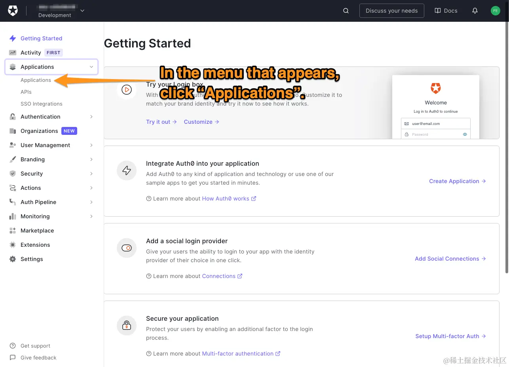This screenshot has width=509, height=367.
Task: Expand the Authentication section
Action: pyautogui.click(x=40, y=117)
